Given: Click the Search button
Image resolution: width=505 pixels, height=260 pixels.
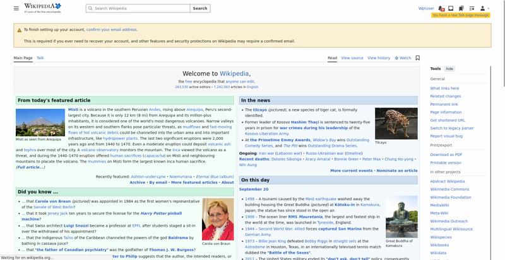Looking at the screenshot, I should (200, 8).
